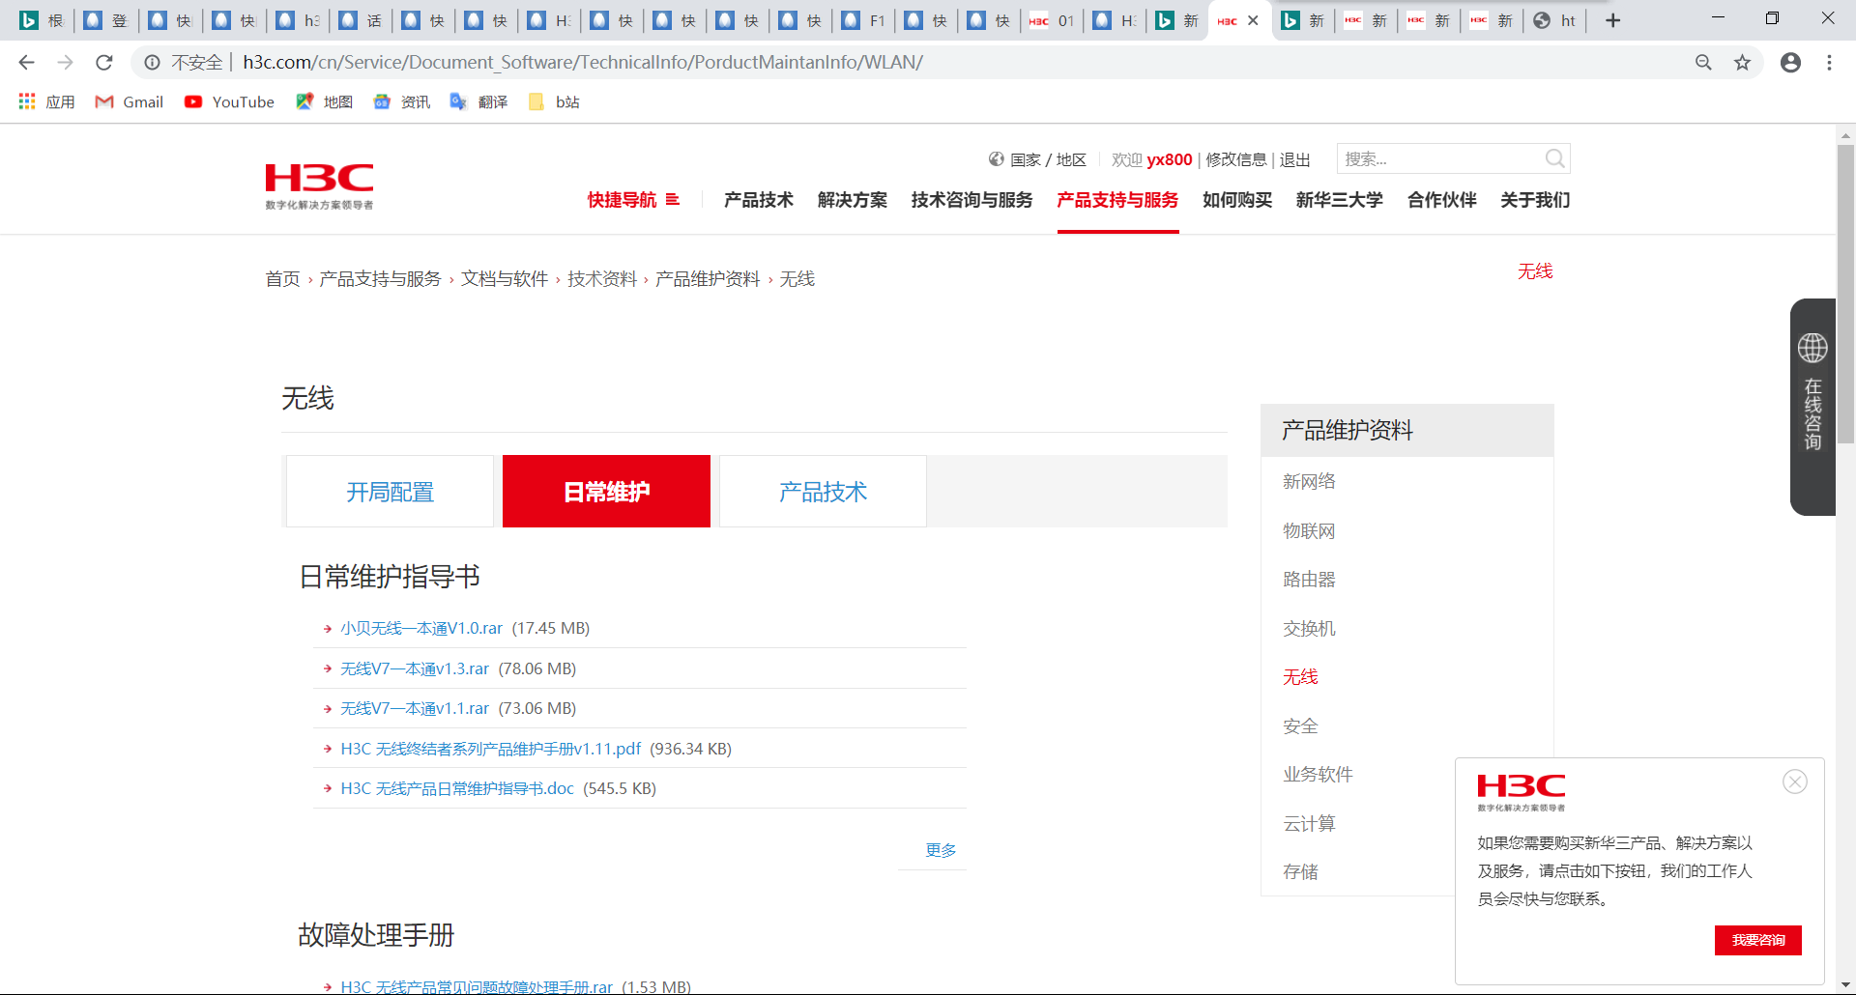The height and width of the screenshot is (995, 1856).
Task: Go forward using the forward arrow
Action: coord(65,62)
